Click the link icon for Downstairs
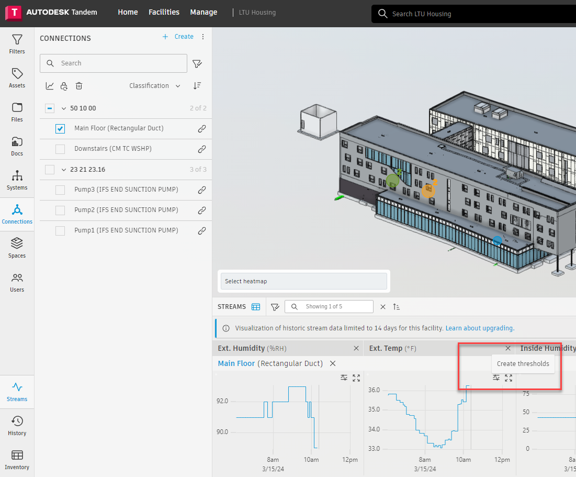The height and width of the screenshot is (477, 576). (201, 149)
